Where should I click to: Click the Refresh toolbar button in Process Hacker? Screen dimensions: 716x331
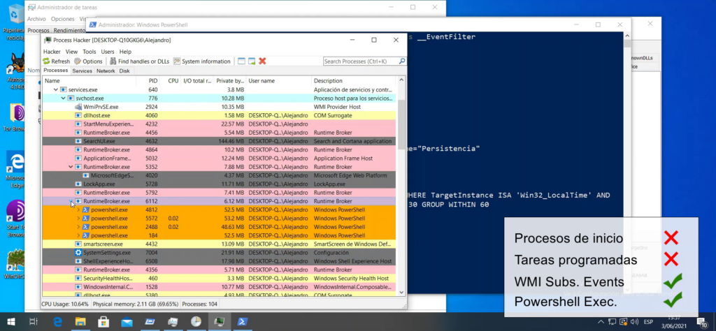(x=56, y=61)
